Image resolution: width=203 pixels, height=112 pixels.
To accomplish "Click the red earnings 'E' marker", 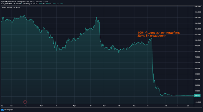I will pyautogui.click(x=25, y=102).
